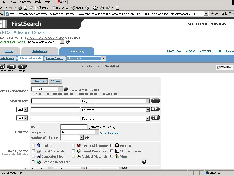Image resolution: width=234 pixels, height=176 pixels.
Task: Open the Number of Libraries dropdown
Action: [72, 138]
